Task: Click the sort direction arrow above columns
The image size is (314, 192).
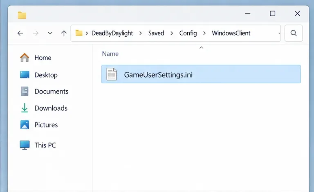Action: click(x=202, y=48)
